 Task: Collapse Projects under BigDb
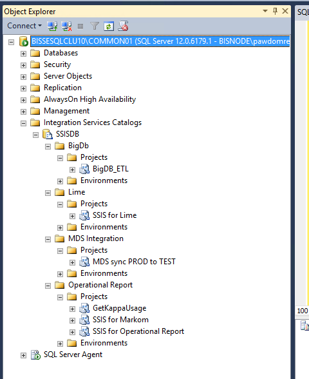point(60,158)
